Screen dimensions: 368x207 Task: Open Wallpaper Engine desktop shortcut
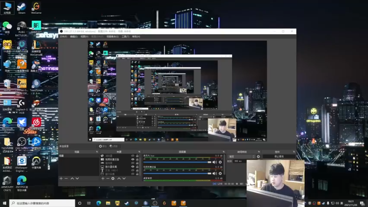pos(22,164)
